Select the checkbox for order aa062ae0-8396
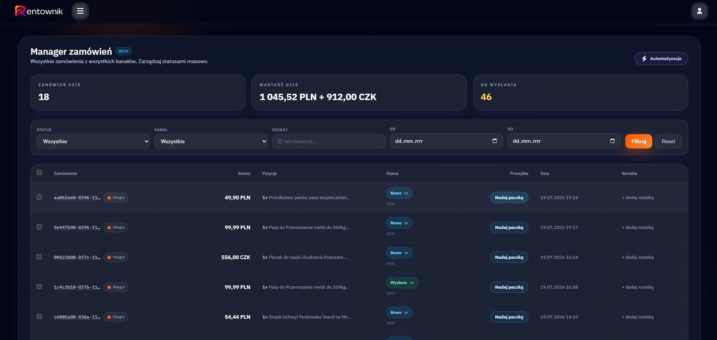717x340 pixels. point(39,197)
